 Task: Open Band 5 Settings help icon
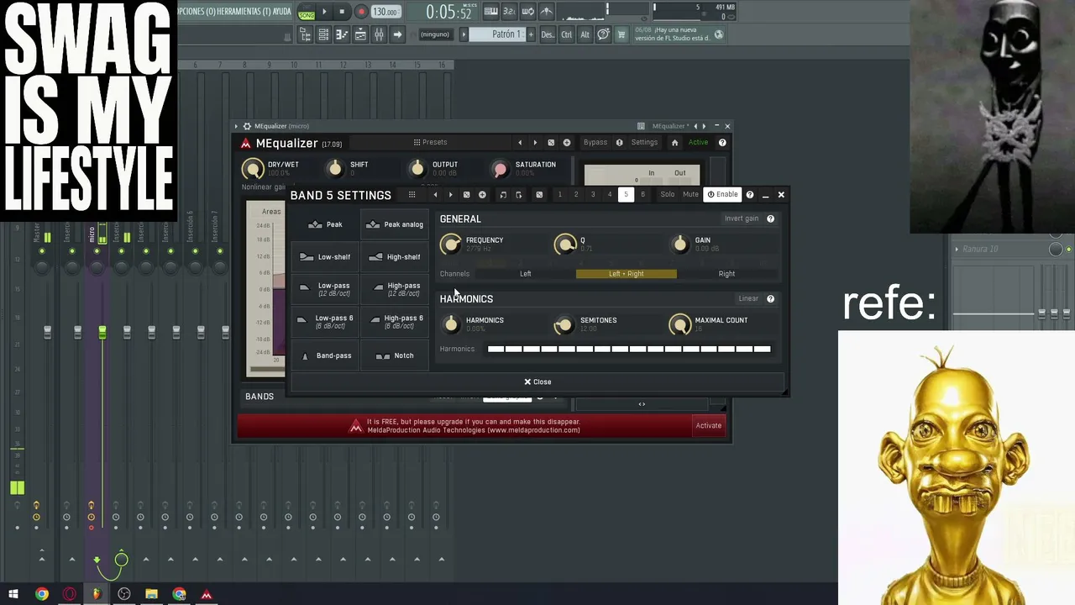pyautogui.click(x=750, y=195)
